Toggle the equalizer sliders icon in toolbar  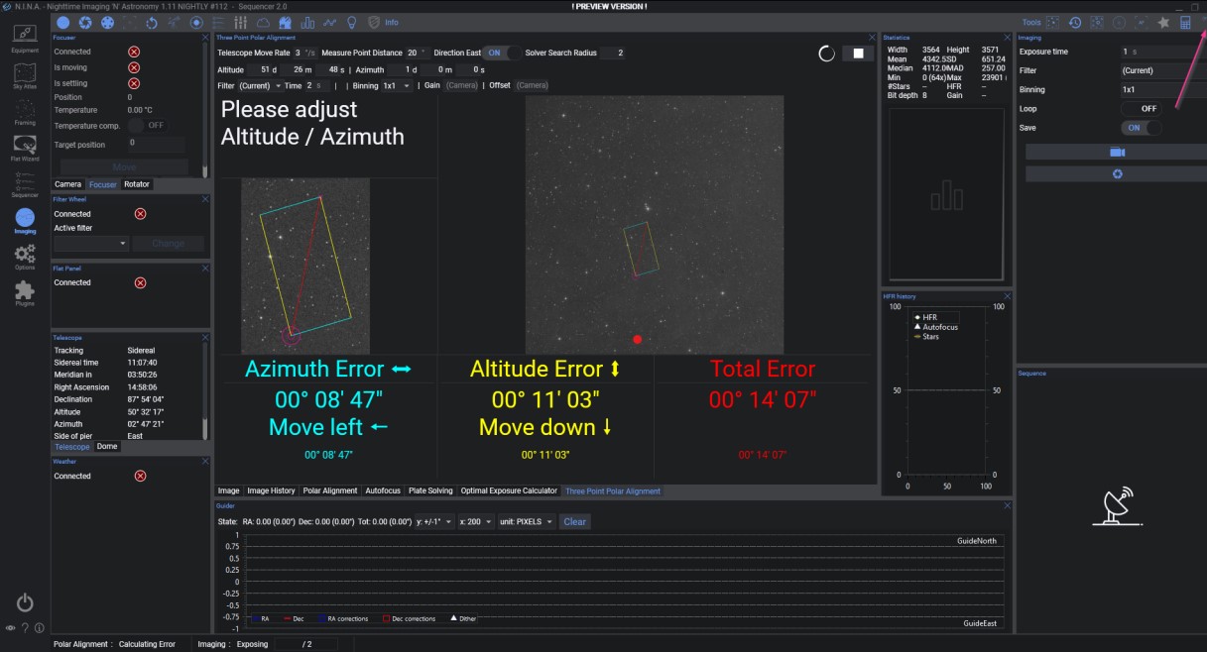click(240, 22)
